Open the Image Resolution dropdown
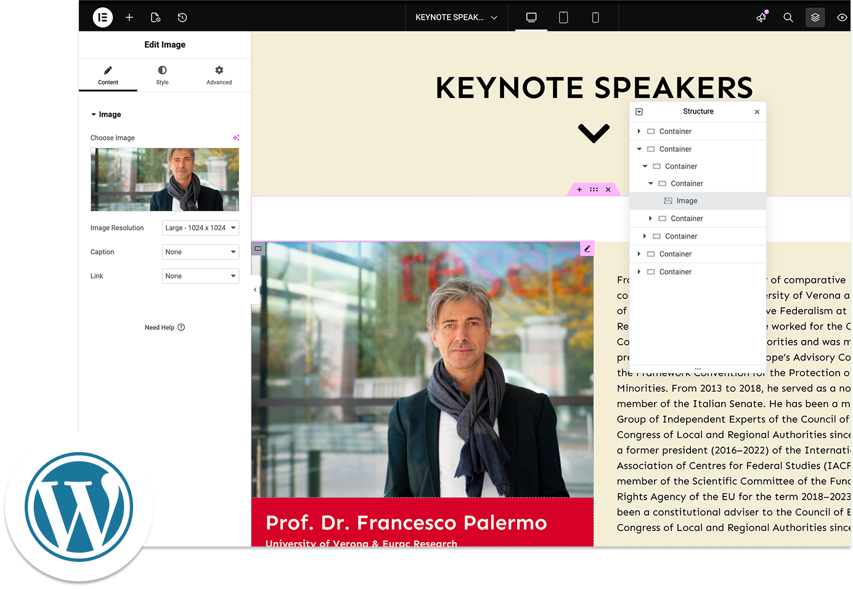Screen dimensions: 853x589 (200, 228)
